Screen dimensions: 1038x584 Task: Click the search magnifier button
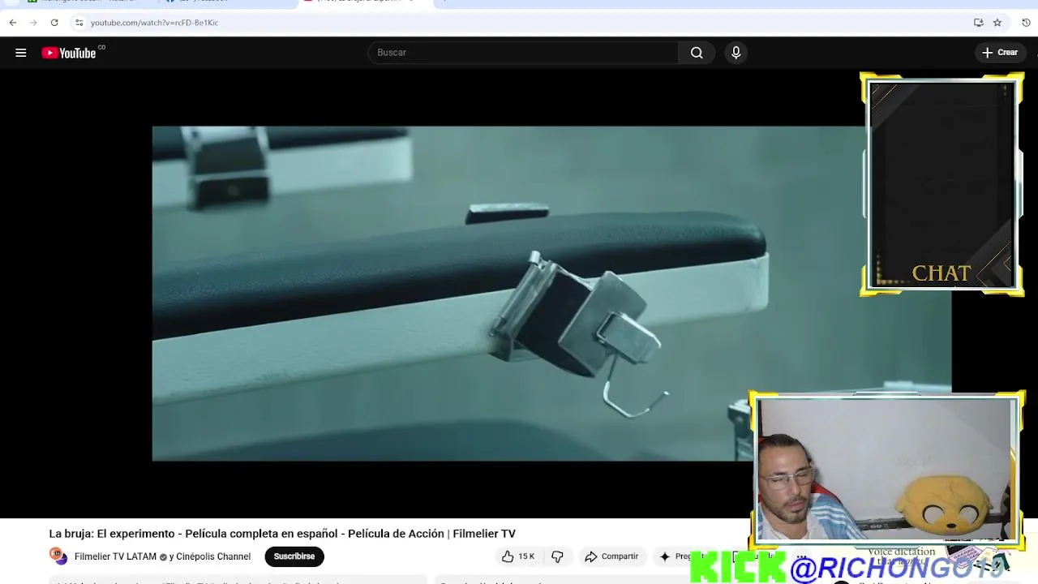697,53
